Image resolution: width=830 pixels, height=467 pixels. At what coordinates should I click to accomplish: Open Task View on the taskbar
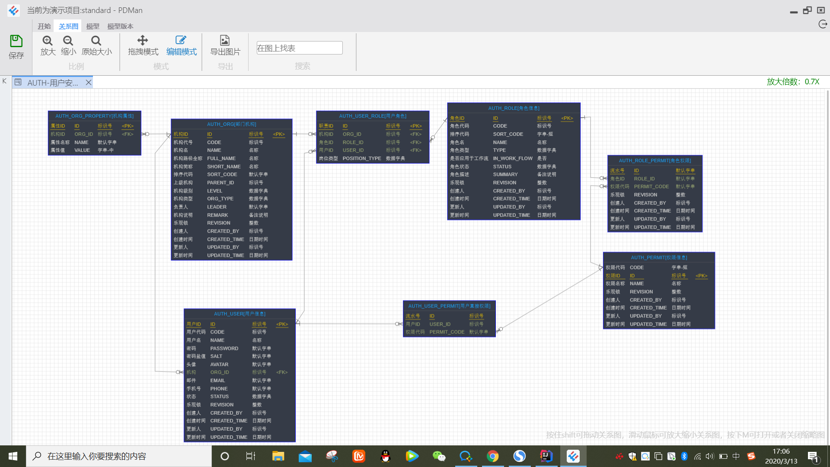251,456
